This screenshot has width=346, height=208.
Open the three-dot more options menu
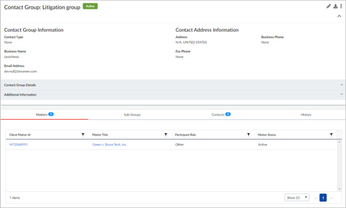(341, 6)
